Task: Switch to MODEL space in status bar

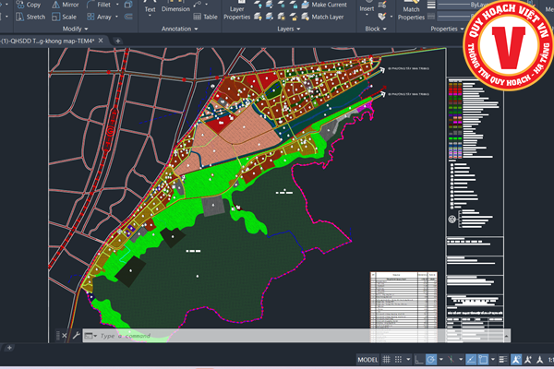Action: click(x=367, y=359)
